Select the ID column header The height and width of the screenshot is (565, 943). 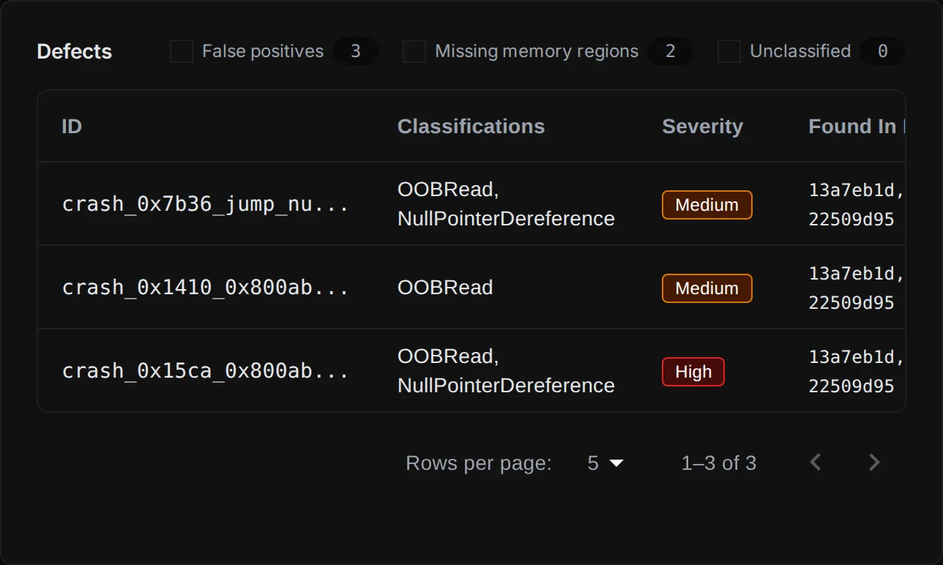coord(71,126)
